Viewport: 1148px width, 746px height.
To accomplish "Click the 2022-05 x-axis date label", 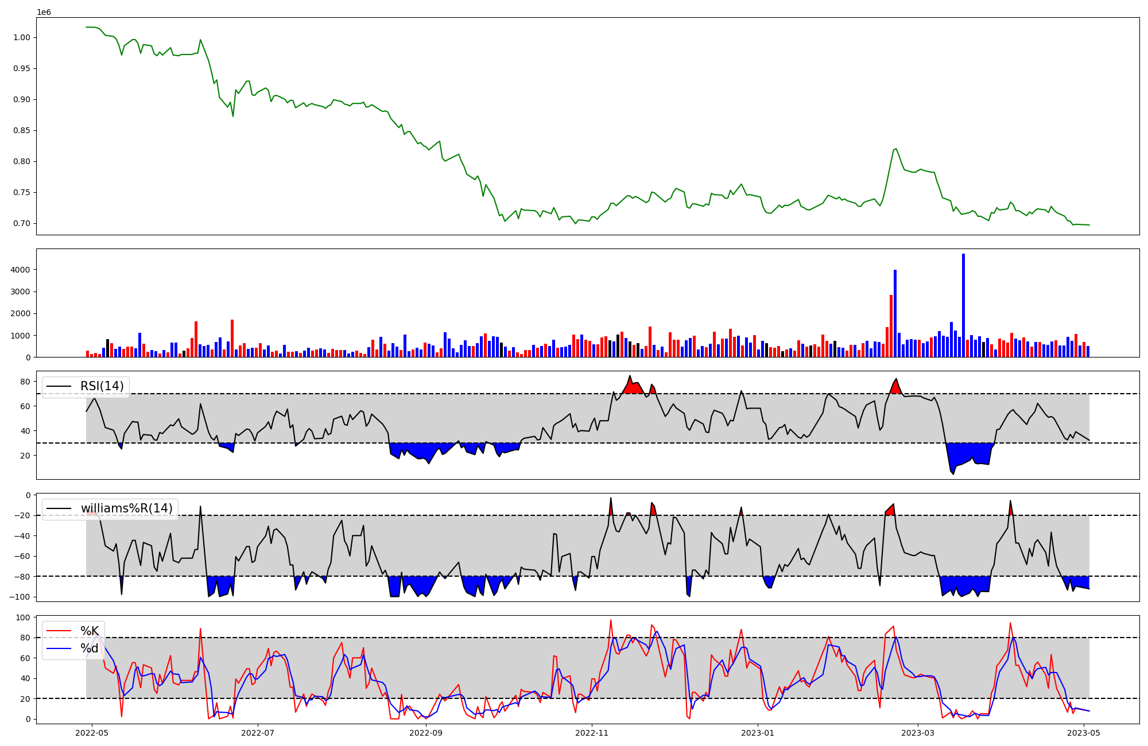I will (92, 733).
